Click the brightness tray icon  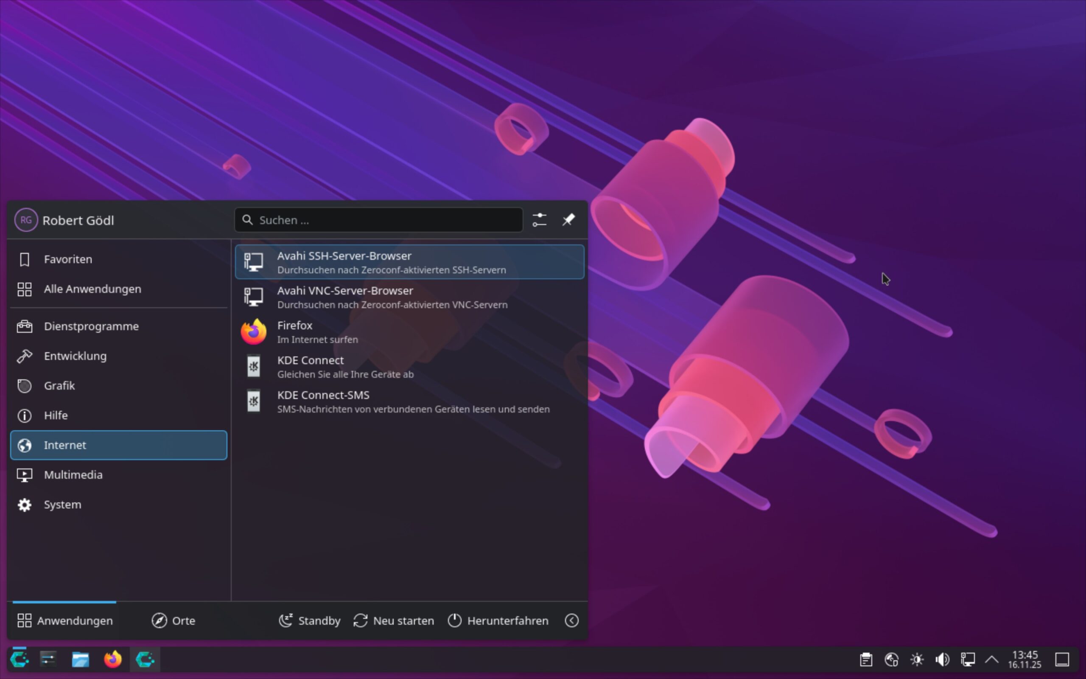(917, 659)
